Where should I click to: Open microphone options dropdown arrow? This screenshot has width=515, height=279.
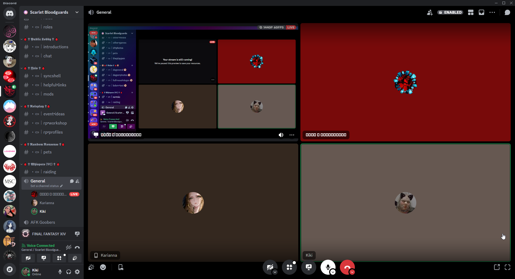(x=333, y=272)
